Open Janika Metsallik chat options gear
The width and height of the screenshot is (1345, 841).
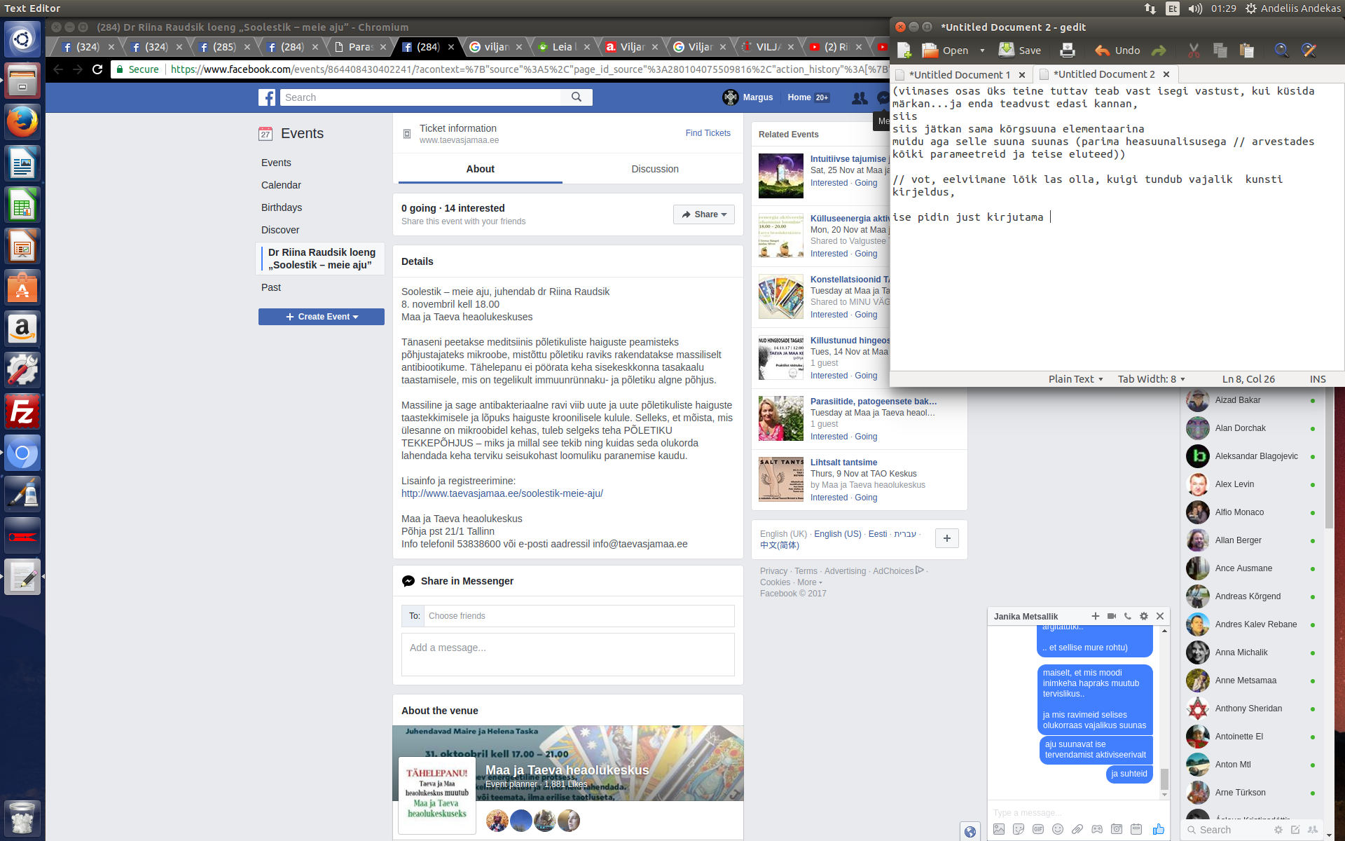1144,616
